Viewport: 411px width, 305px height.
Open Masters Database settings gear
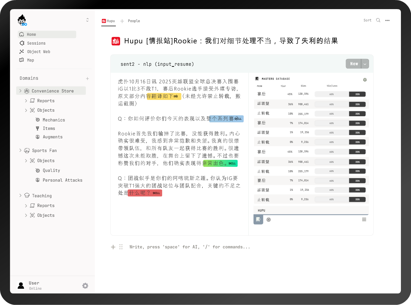point(365,80)
